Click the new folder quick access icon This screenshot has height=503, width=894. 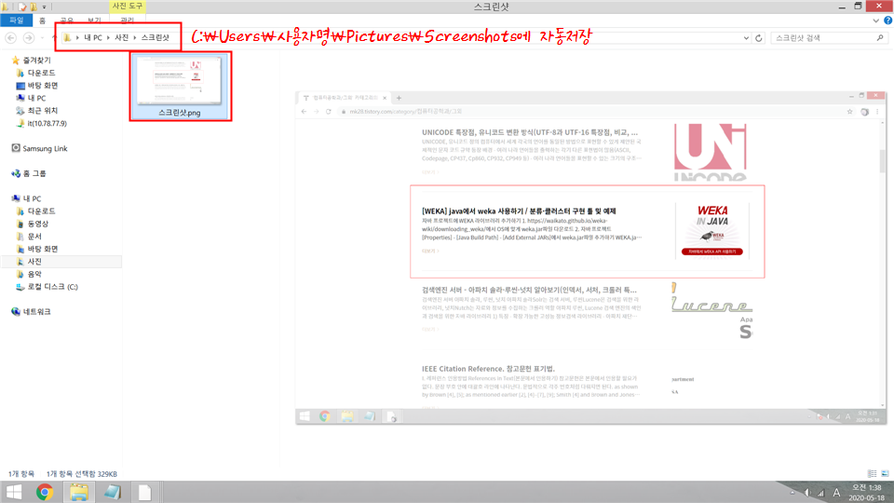[34, 7]
